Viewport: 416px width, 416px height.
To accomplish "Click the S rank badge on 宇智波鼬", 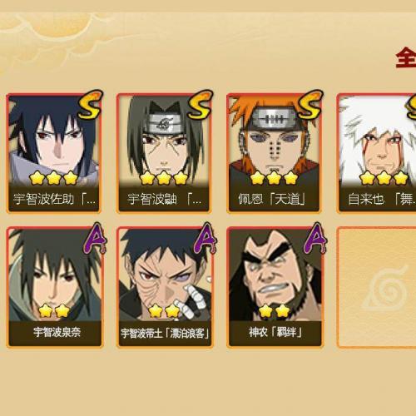I will [x=200, y=104].
